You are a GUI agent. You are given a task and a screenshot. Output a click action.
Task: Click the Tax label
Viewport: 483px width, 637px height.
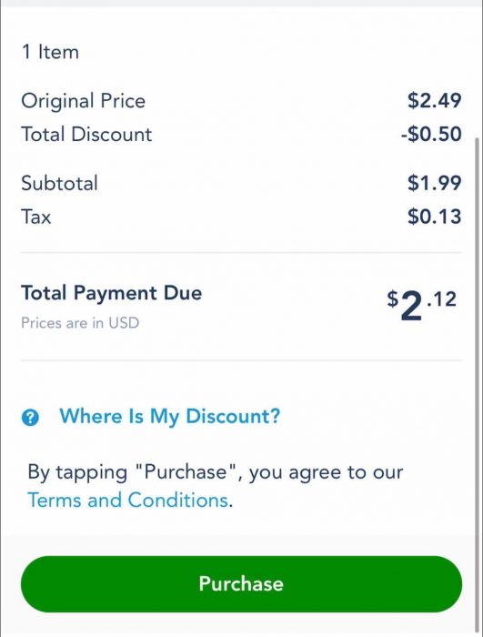(x=36, y=217)
